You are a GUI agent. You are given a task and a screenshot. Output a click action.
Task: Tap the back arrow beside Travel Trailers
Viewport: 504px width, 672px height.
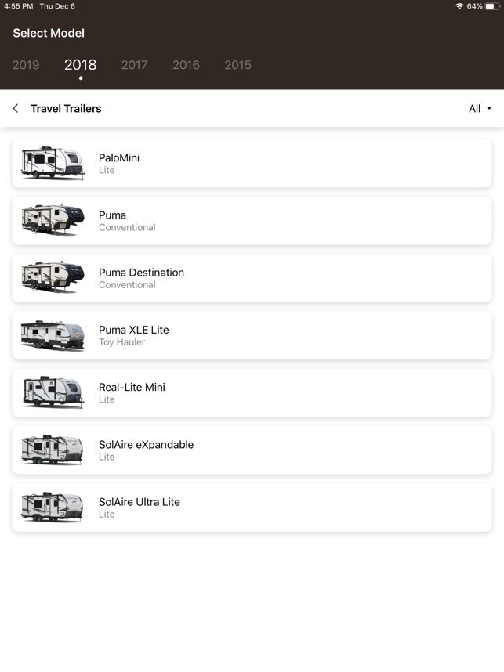click(16, 109)
